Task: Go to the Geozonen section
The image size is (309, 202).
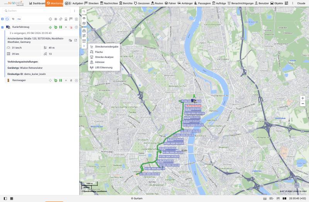Action: tap(142, 3)
